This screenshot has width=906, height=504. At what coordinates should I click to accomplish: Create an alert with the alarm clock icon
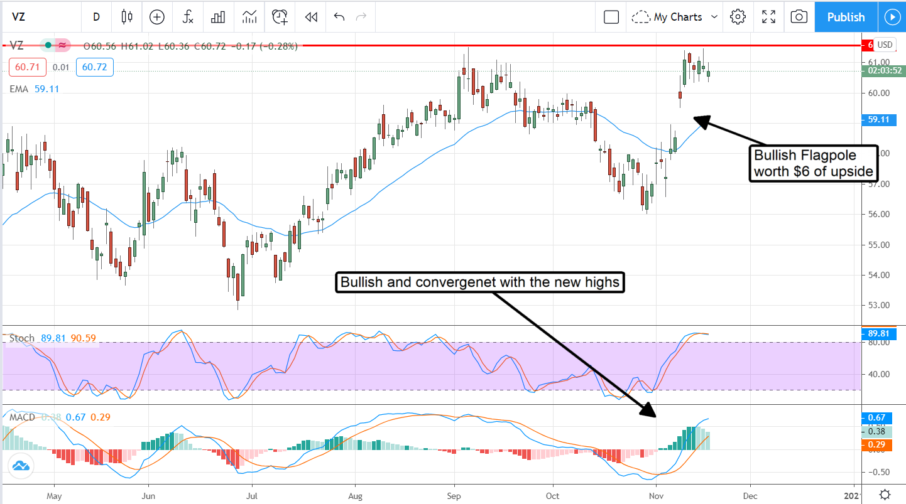tap(280, 17)
